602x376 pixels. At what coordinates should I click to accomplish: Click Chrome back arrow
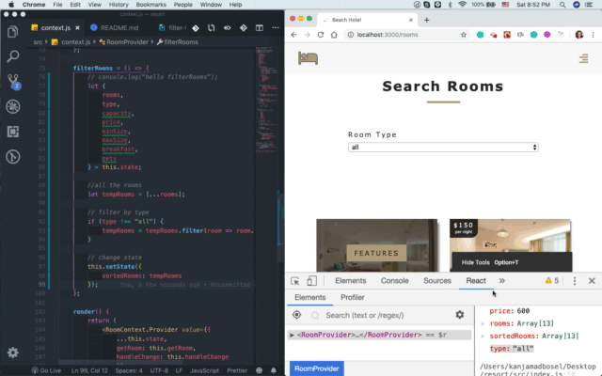click(294, 35)
